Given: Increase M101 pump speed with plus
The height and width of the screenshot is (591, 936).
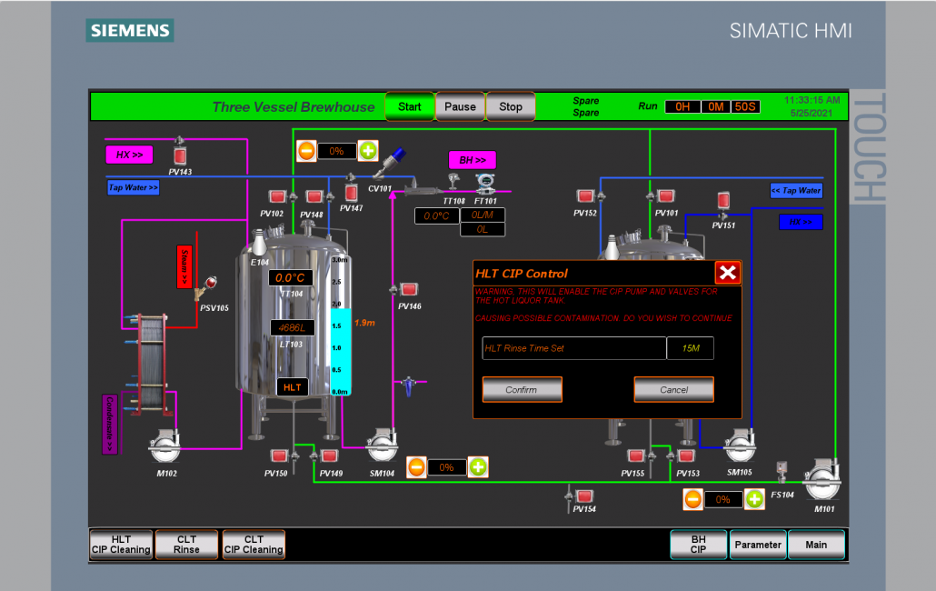Looking at the screenshot, I should [754, 499].
